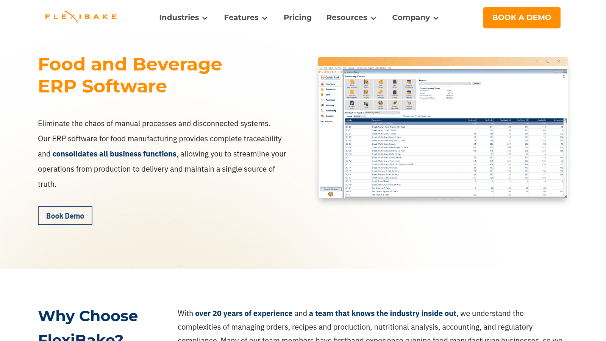Open the Activities menu in the app
The image size is (606, 341).
pos(338,68)
